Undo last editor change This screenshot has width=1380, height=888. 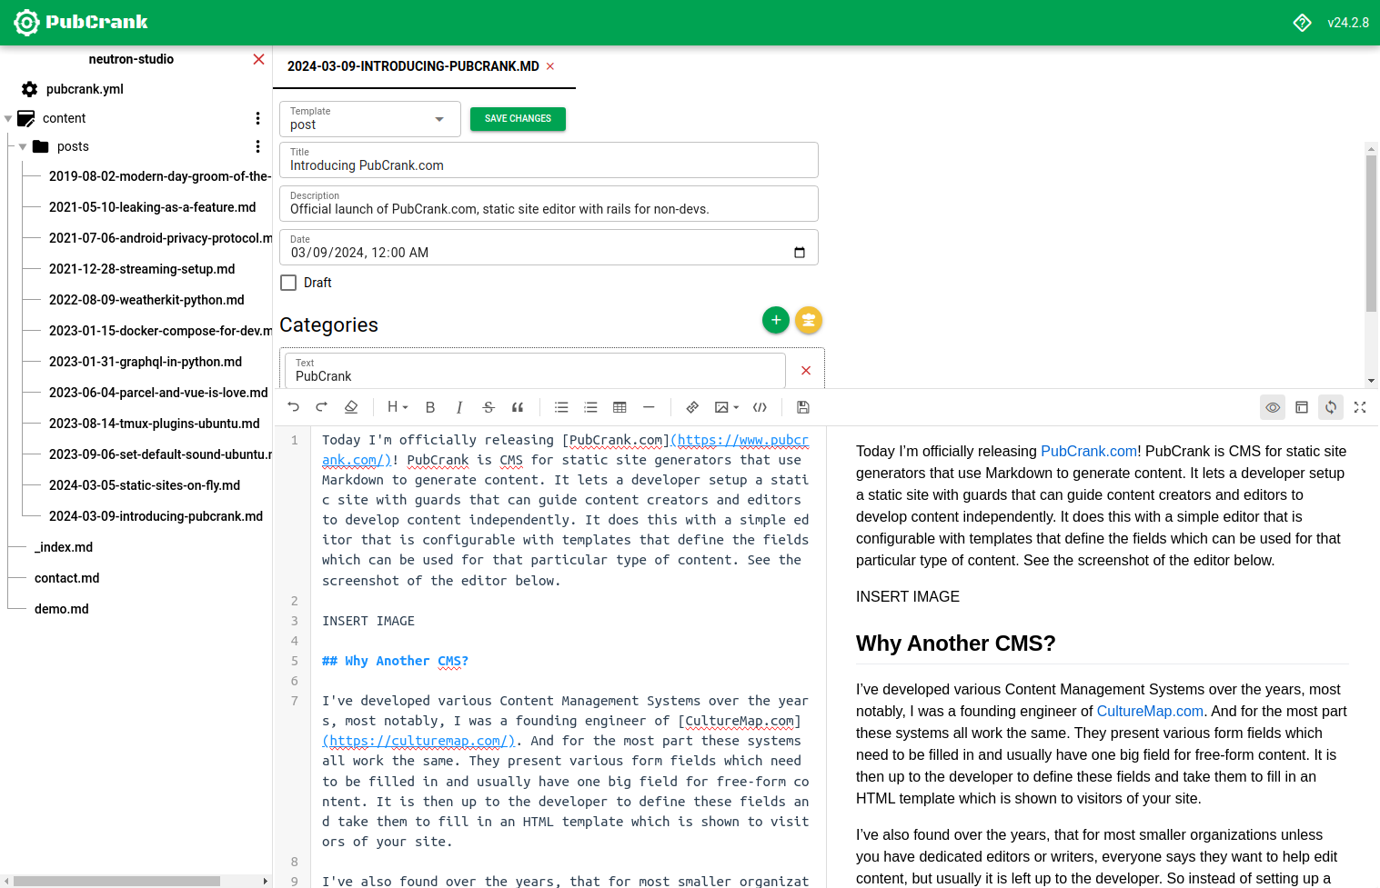[x=293, y=407]
